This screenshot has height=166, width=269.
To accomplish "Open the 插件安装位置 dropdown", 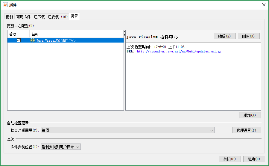I will (x=60, y=147).
